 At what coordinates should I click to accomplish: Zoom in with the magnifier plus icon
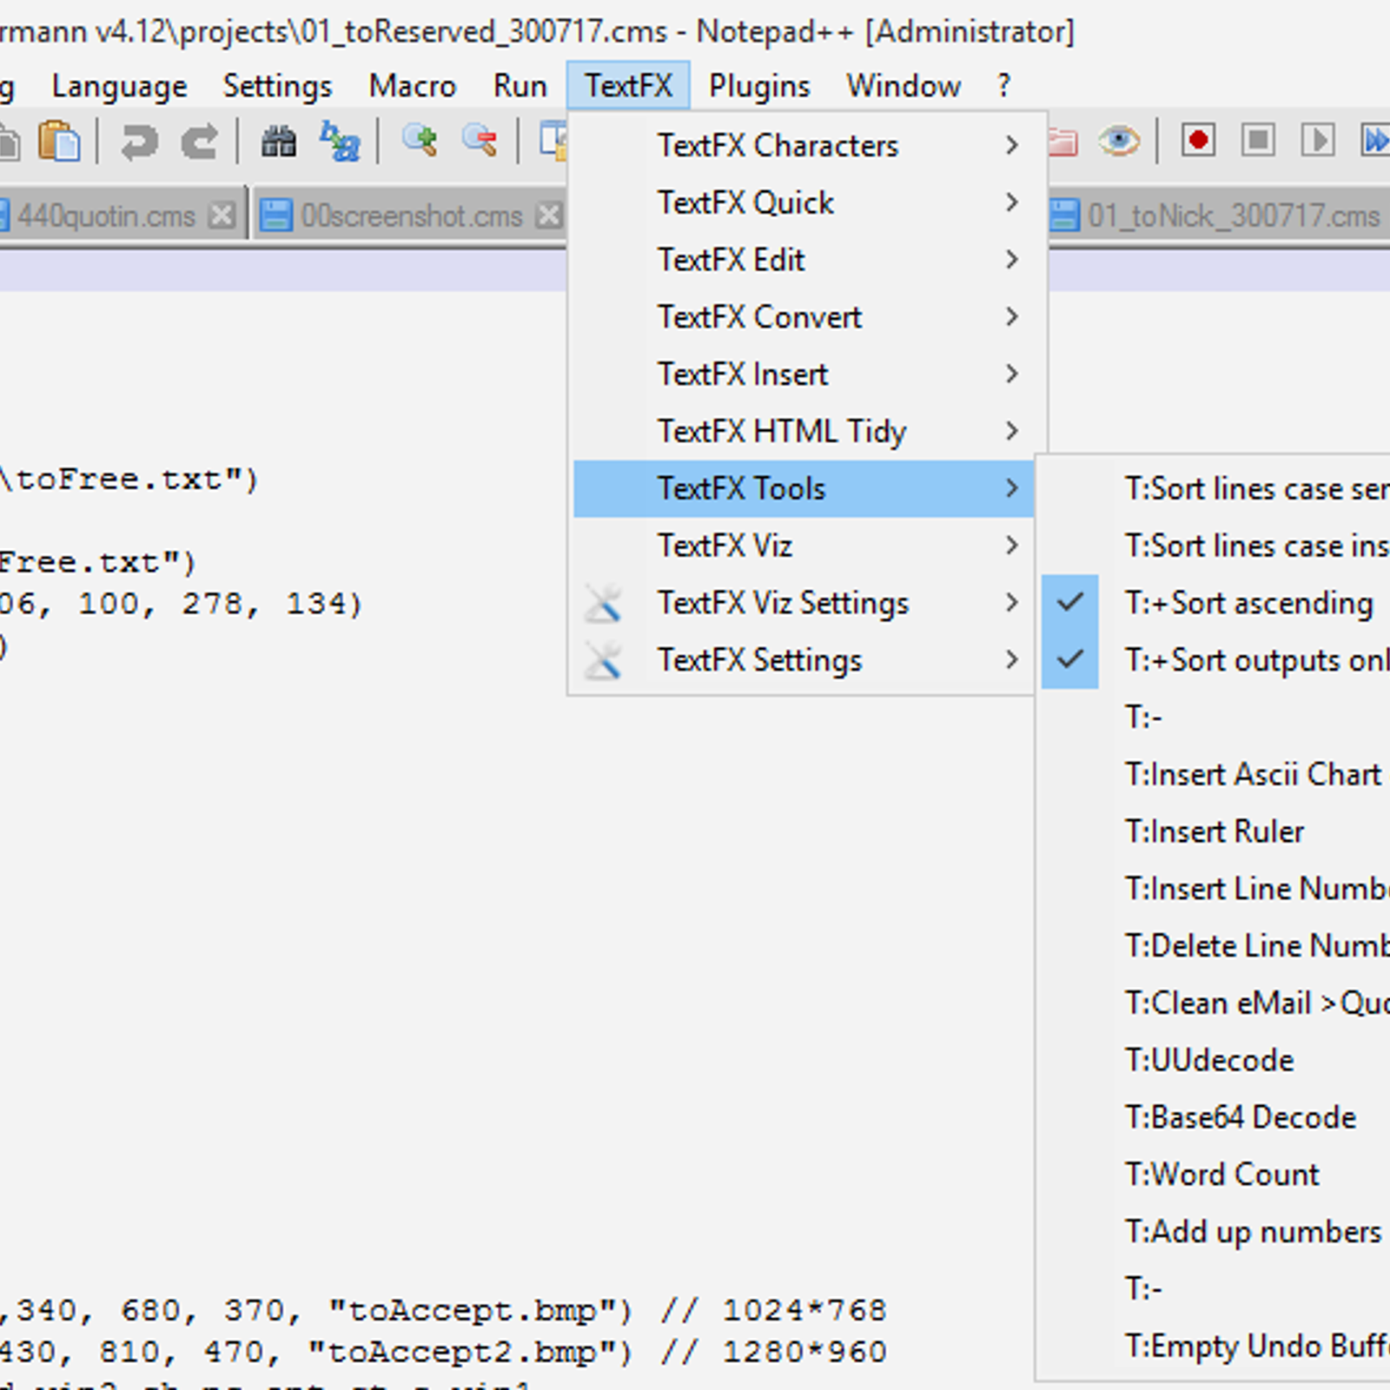point(420,140)
